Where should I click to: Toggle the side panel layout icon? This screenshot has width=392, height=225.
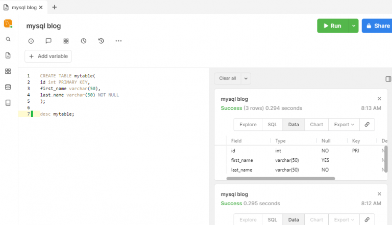click(388, 79)
